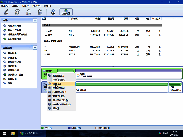Click the 提交 (Commit) toolbar icon

[6, 12]
